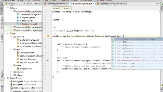Click the scroll from source target icon
Viewport: 163px width, 92px height.
tap(28, 4)
